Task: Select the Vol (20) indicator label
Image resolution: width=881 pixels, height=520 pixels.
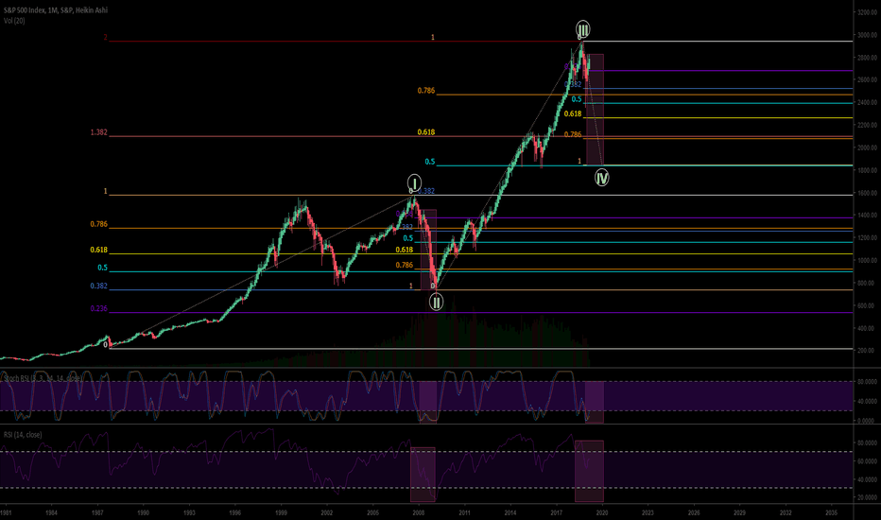Action: pyautogui.click(x=14, y=21)
